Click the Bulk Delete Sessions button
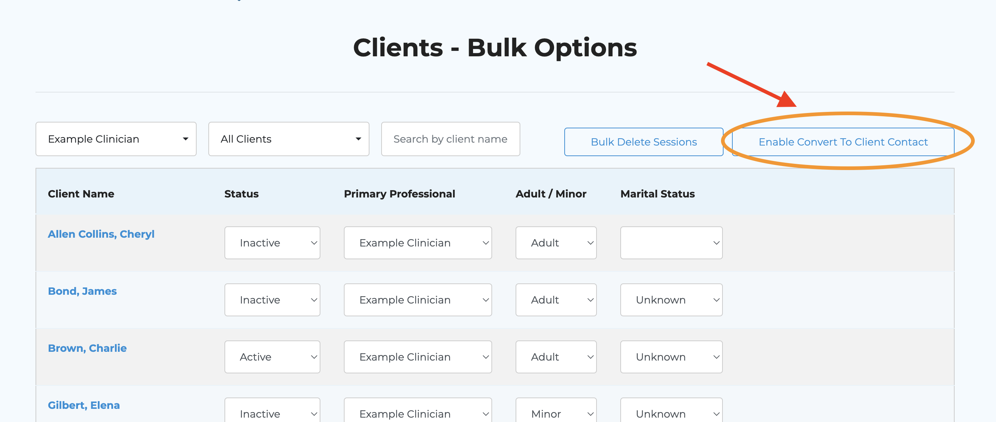Viewport: 996px width, 422px height. (643, 142)
